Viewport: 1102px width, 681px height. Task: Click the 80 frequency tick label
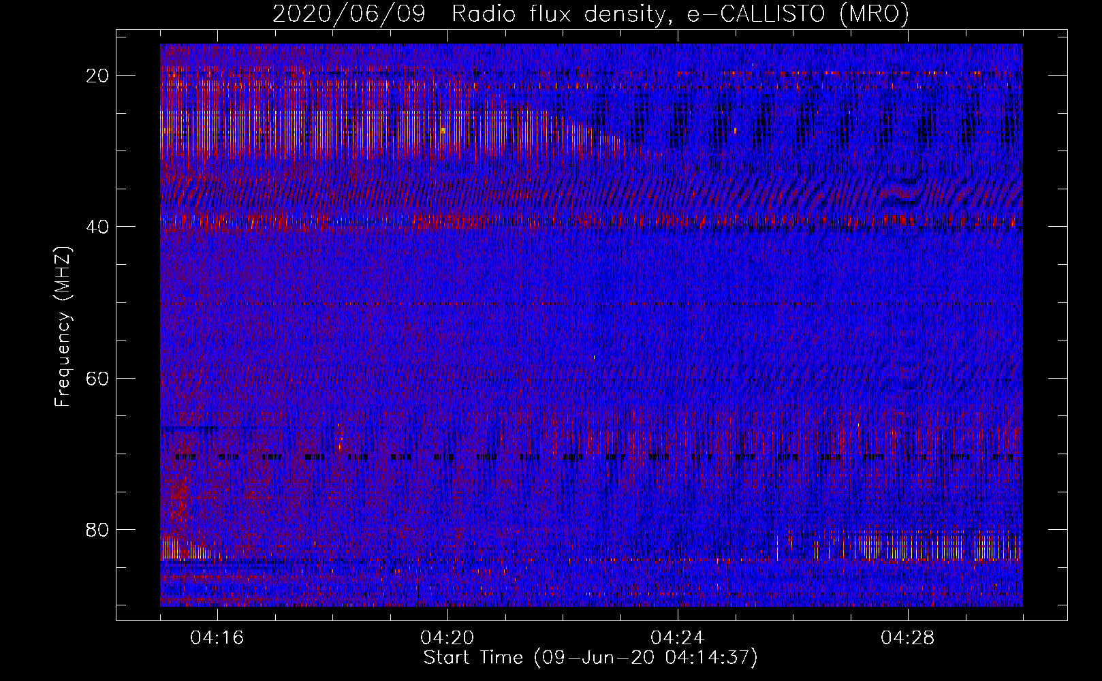click(97, 529)
